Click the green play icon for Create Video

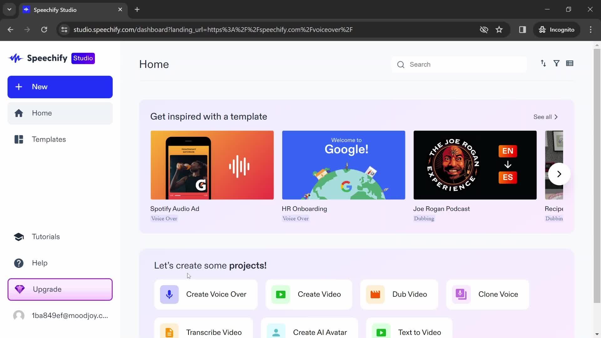[281, 294]
